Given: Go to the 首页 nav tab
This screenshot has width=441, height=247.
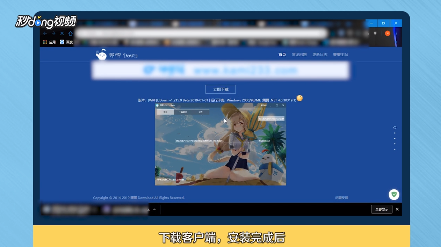Looking at the screenshot, I should click(282, 55).
